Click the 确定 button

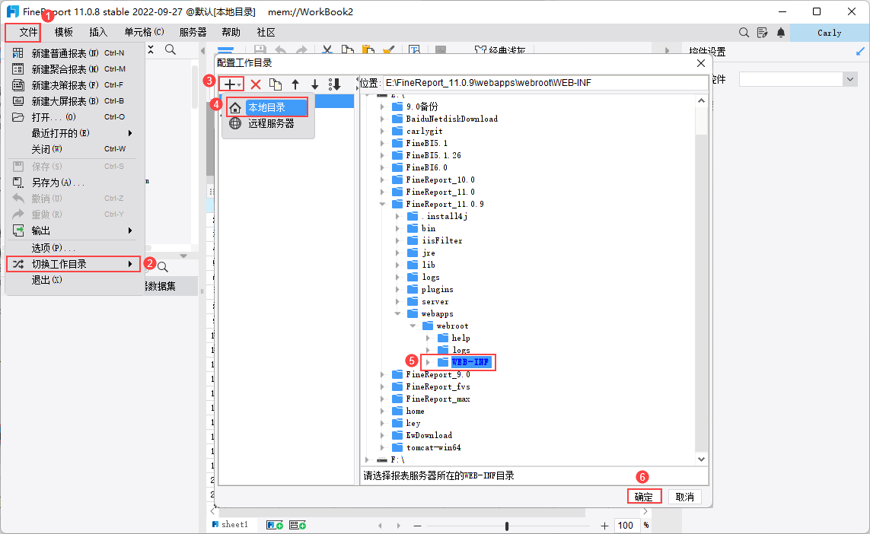pyautogui.click(x=644, y=497)
